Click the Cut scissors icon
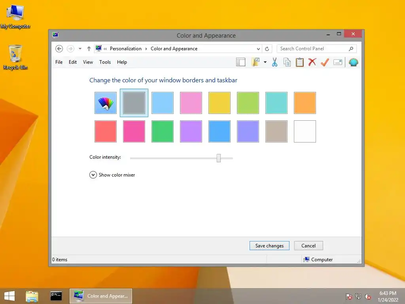Image resolution: width=405 pixels, height=304 pixels. [x=274, y=62]
